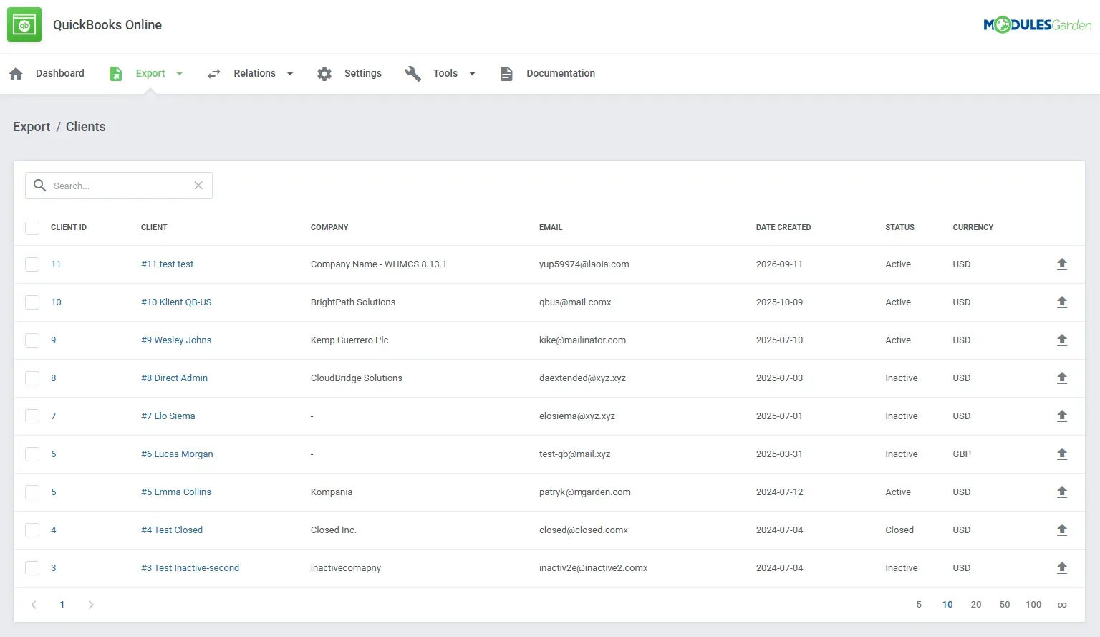Select the checkbox for Lucas Morgan row
The width and height of the screenshot is (1100, 637).
(x=32, y=454)
